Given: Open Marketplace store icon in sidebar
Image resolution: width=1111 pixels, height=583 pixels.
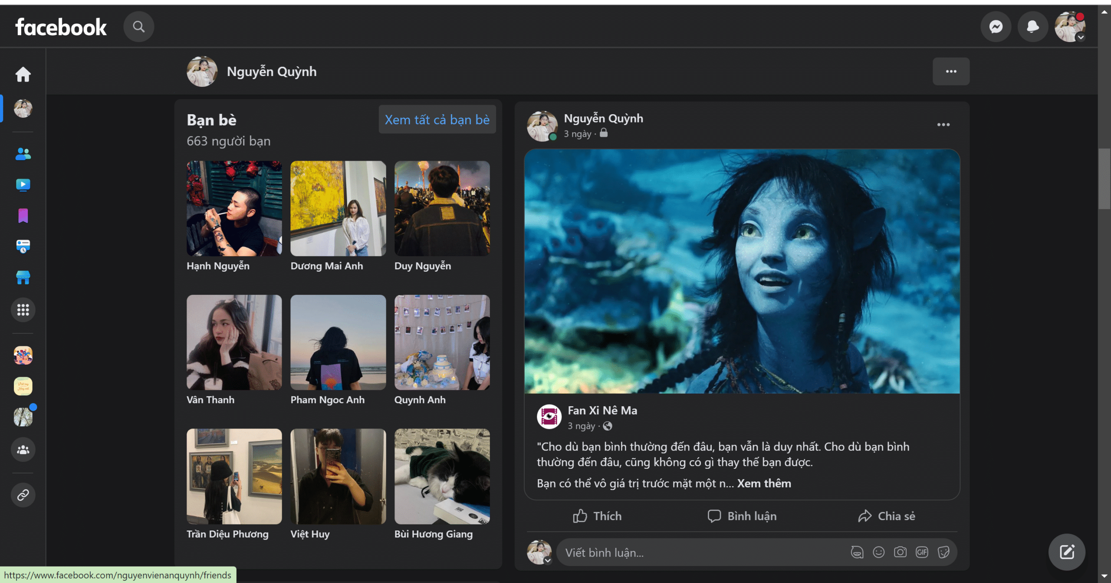Looking at the screenshot, I should 23,277.
